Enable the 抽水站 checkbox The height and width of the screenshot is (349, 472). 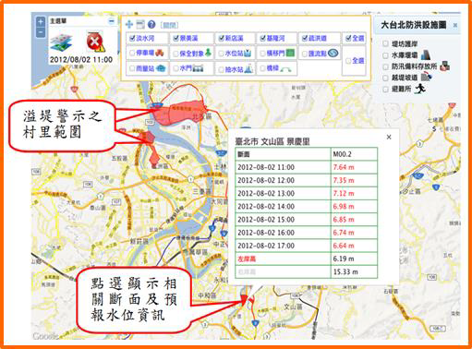(x=221, y=69)
